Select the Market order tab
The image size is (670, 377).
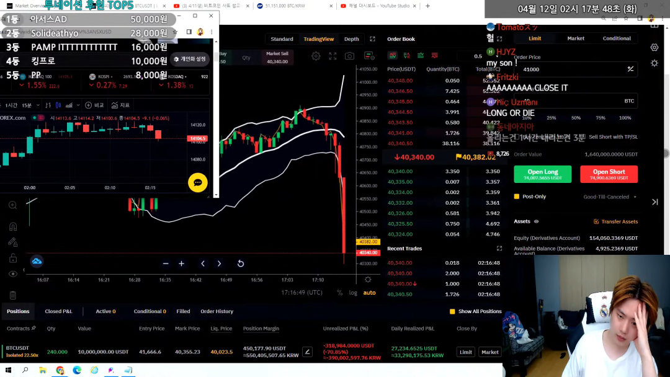pyautogui.click(x=576, y=38)
